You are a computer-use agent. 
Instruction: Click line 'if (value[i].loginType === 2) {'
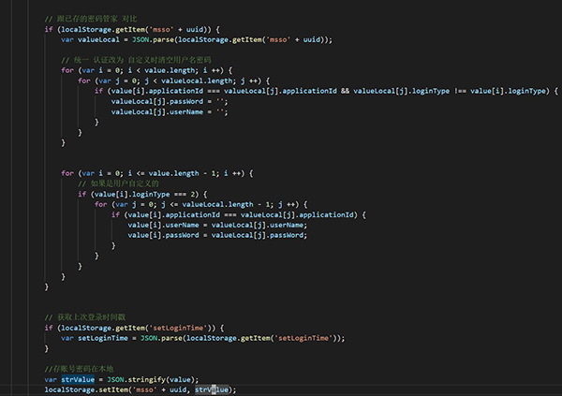tap(142, 194)
